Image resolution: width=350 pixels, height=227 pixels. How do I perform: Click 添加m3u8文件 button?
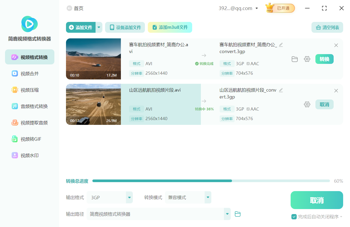coord(170,27)
